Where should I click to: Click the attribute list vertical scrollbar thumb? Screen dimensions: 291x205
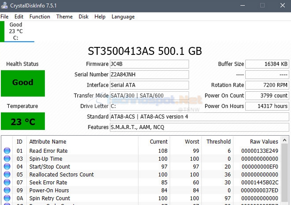click(285, 173)
